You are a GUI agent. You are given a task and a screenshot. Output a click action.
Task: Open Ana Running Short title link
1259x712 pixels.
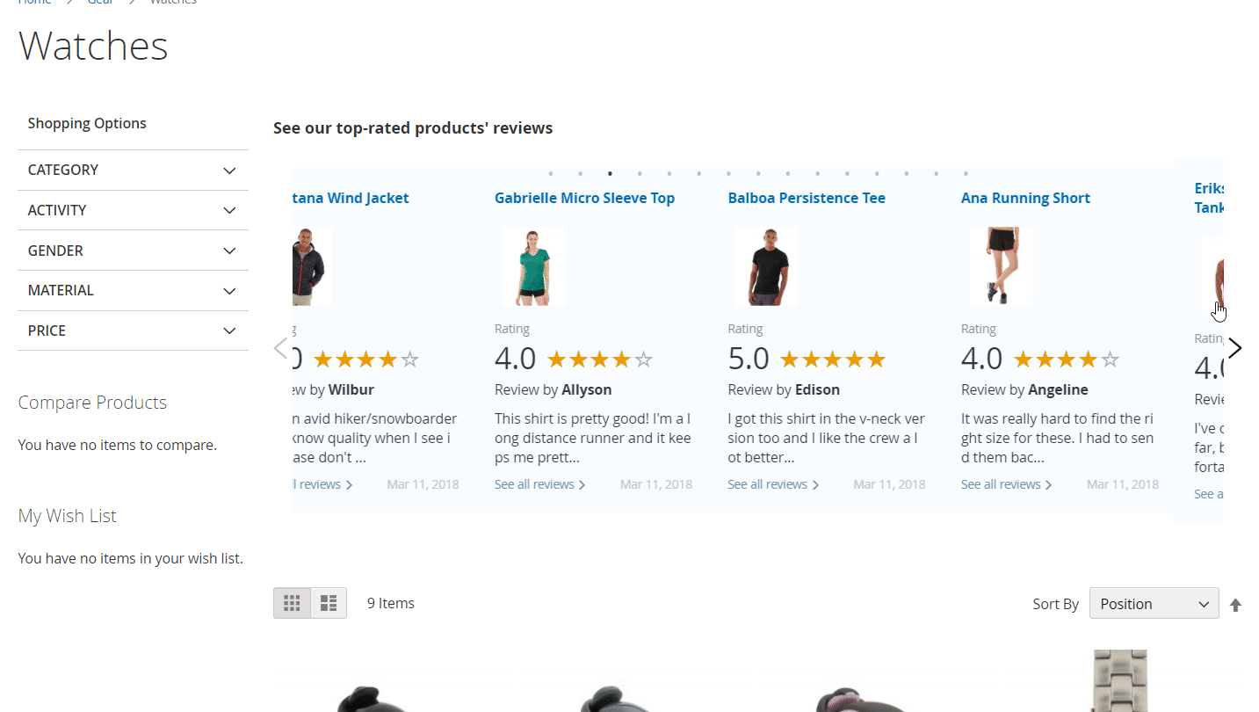(x=1025, y=198)
